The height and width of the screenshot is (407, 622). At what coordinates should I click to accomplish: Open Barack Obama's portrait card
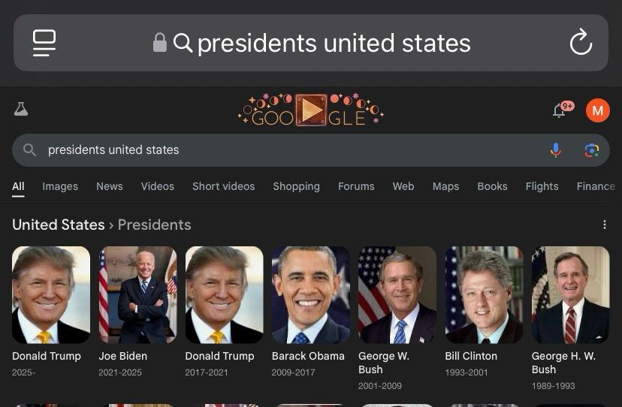(310, 295)
